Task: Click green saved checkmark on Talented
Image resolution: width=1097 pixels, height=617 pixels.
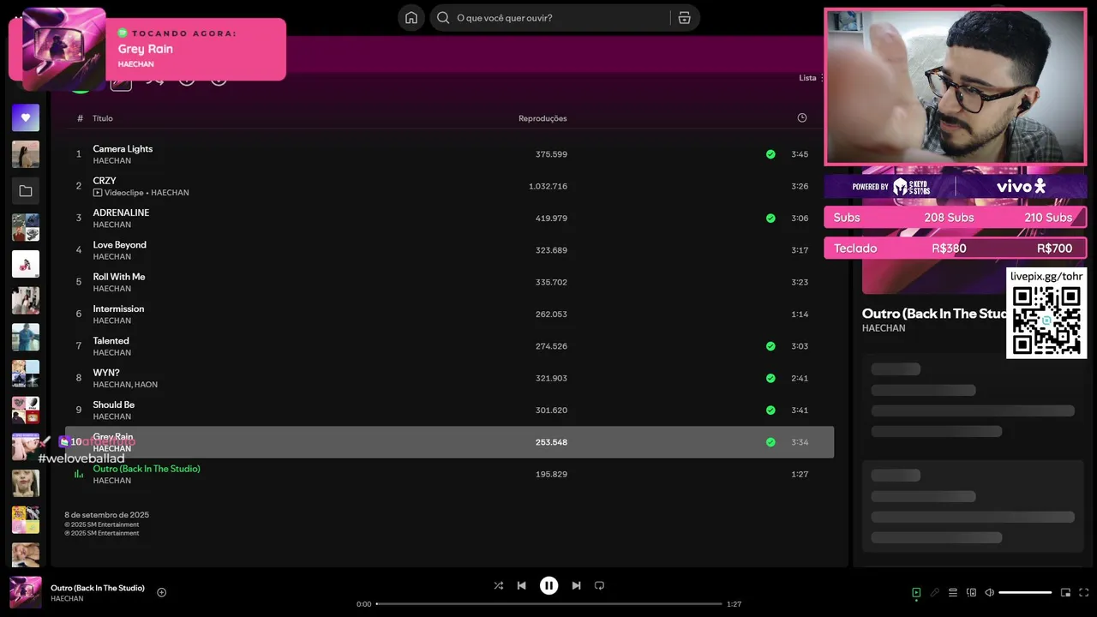Action: tap(770, 346)
